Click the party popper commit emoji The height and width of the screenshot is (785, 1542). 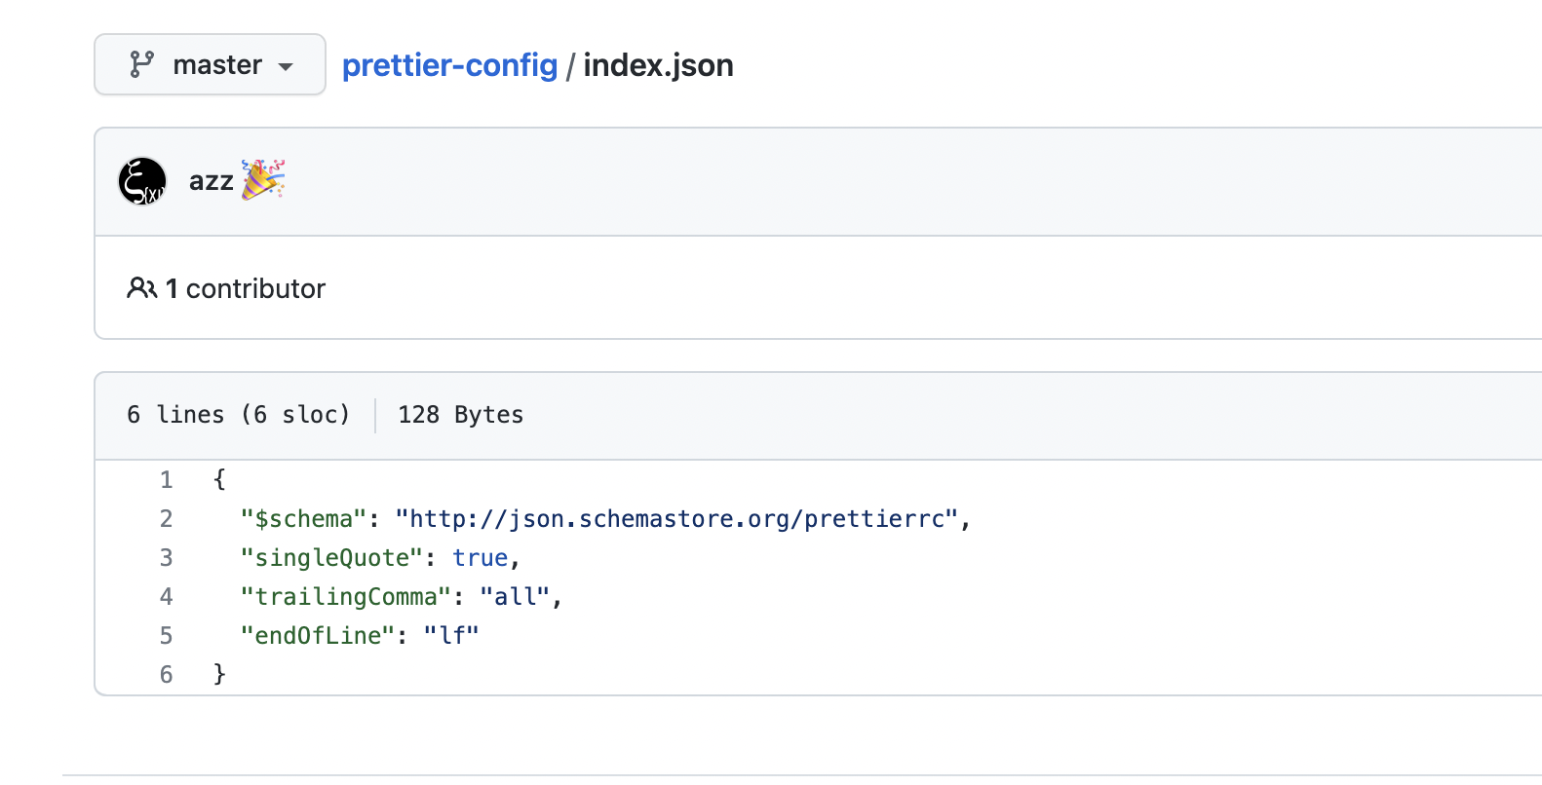(x=261, y=180)
